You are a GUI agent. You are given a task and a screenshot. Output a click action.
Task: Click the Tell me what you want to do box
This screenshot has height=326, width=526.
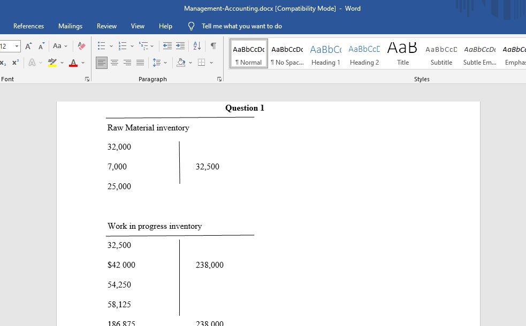click(241, 26)
